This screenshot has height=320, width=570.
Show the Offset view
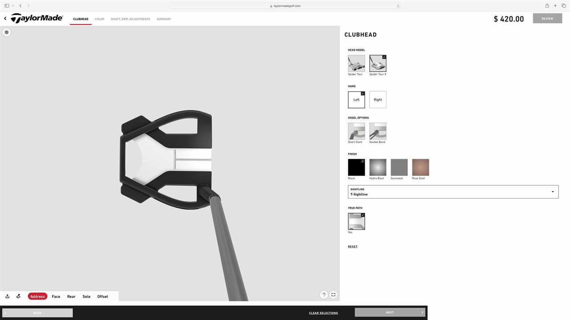click(x=102, y=296)
